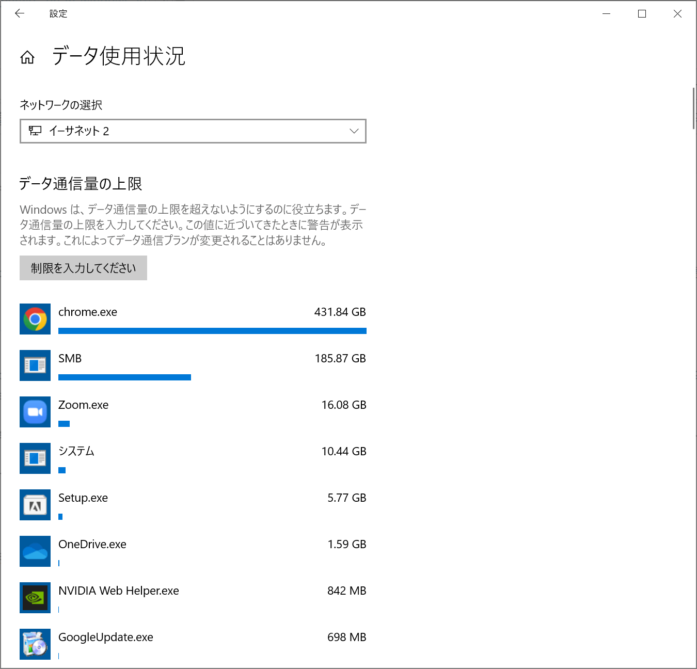Click the システム Windows icon
The height and width of the screenshot is (669, 697).
(x=35, y=458)
